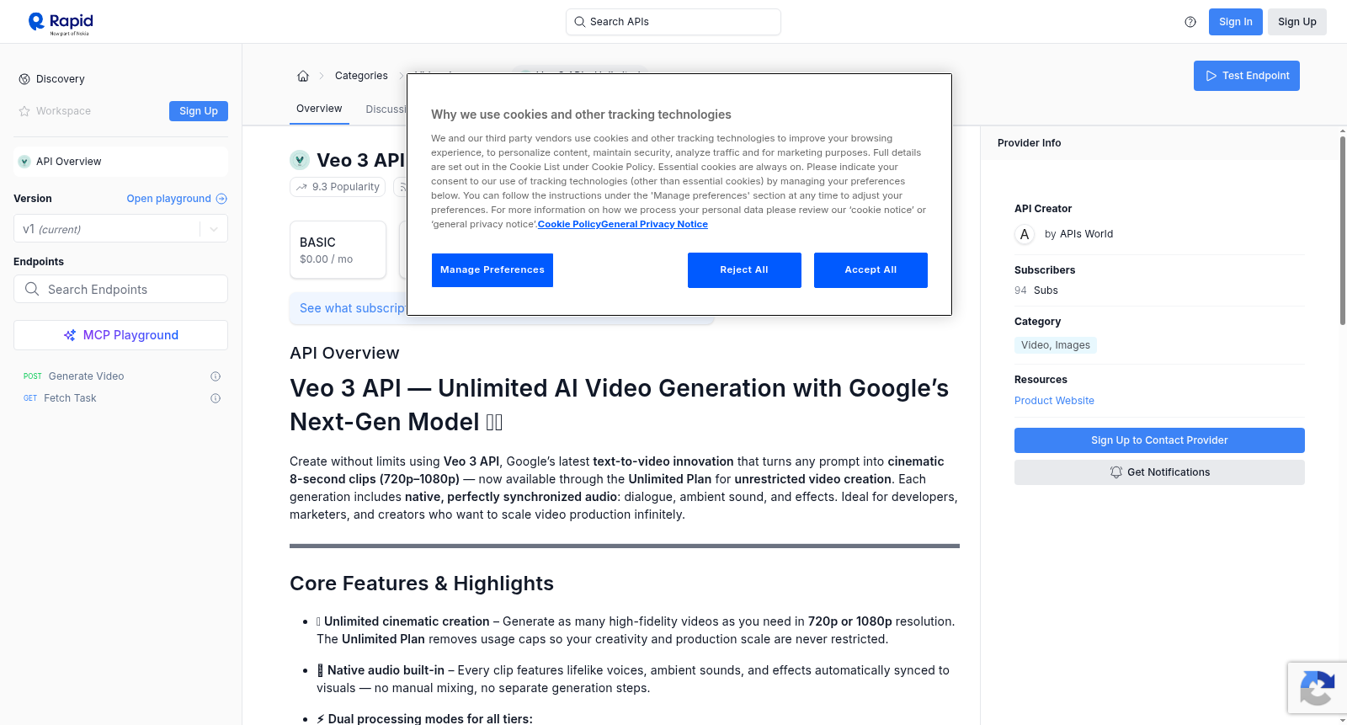Click the sidebar Workspace Sign Up button
The image size is (1347, 725).
click(x=199, y=111)
